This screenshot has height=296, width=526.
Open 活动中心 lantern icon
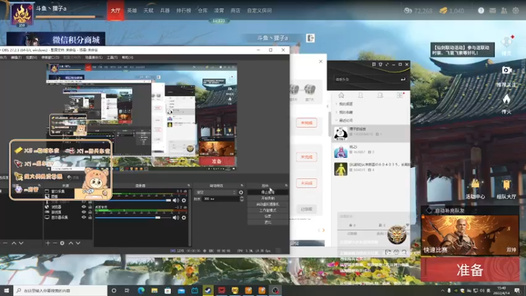tap(475, 185)
